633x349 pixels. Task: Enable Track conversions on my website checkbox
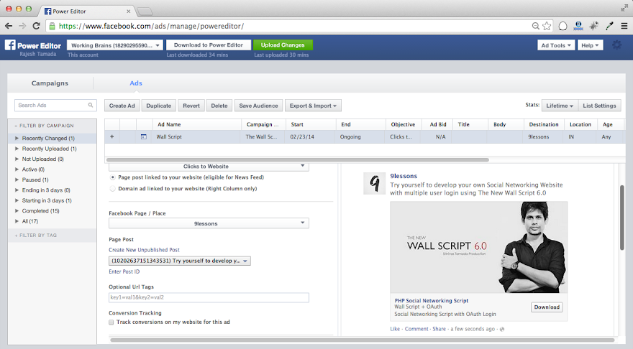click(x=111, y=322)
